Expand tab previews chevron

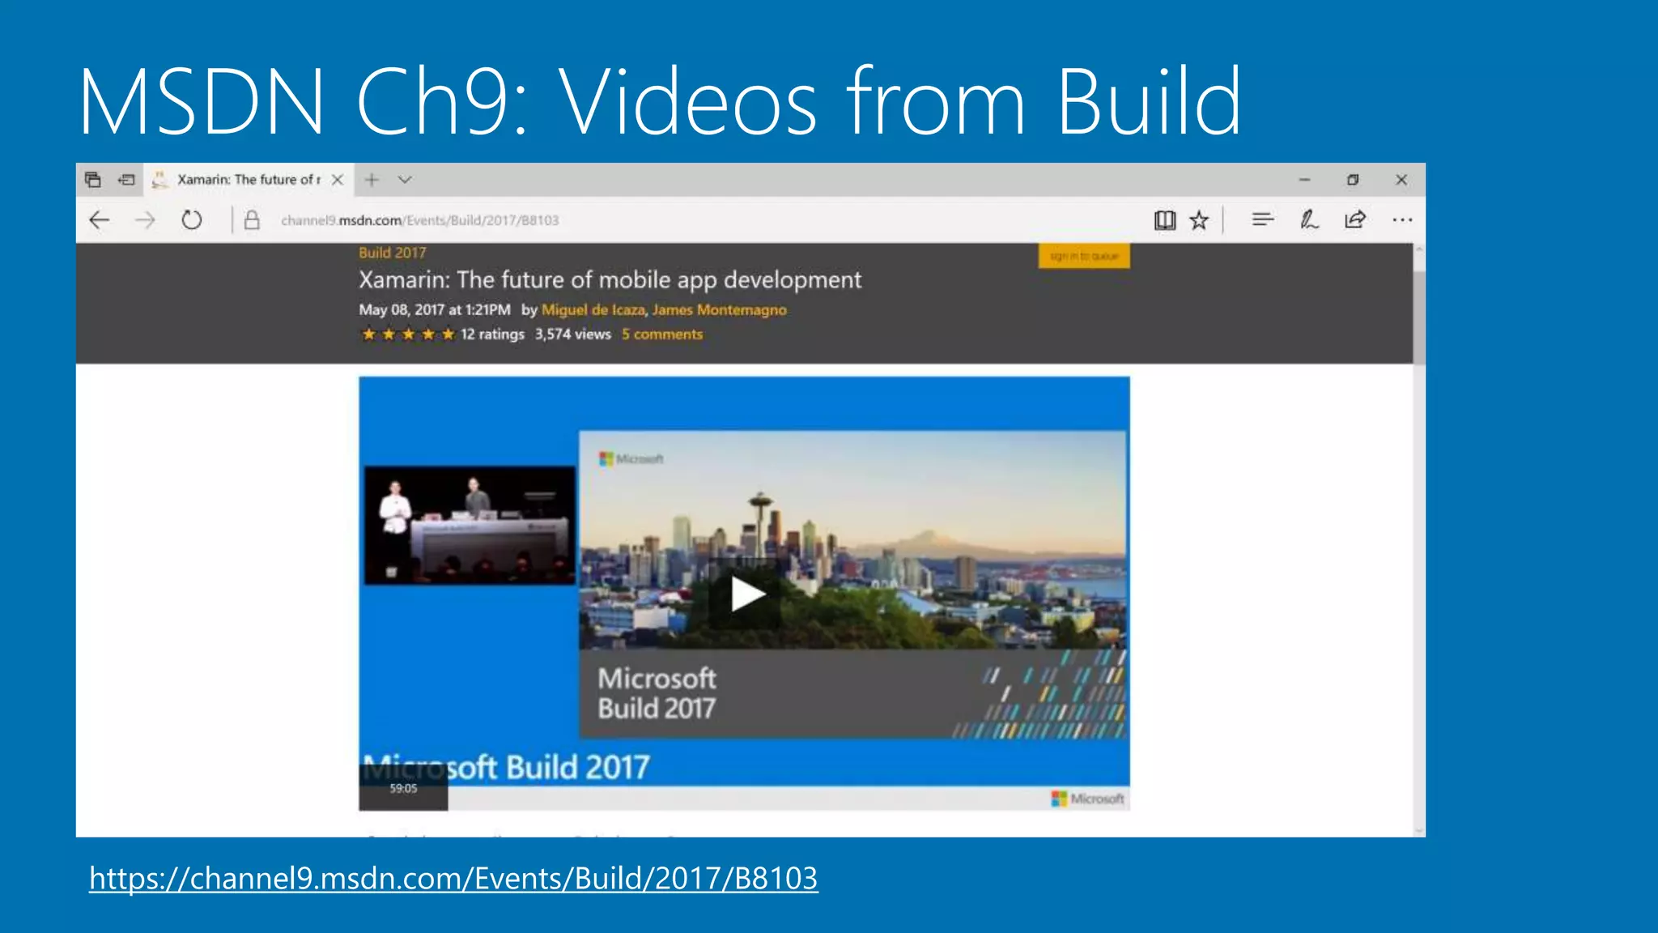pos(405,180)
